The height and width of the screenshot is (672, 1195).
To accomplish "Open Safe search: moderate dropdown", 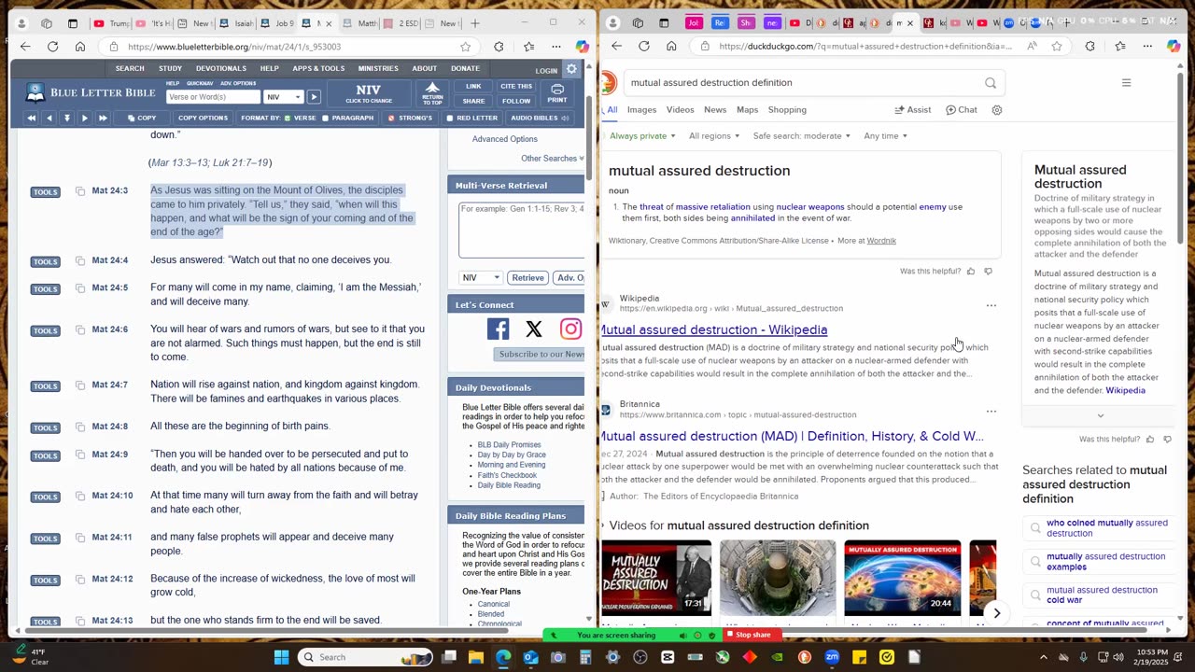I will pyautogui.click(x=802, y=136).
